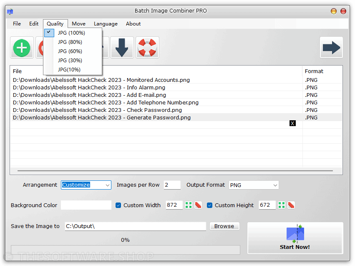Click the Move Down arrow icon
The width and height of the screenshot is (355, 266).
[122, 48]
